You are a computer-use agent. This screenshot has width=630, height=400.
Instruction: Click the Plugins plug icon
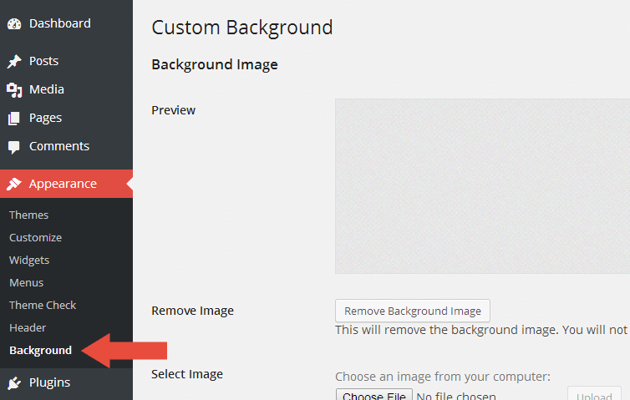pos(14,382)
